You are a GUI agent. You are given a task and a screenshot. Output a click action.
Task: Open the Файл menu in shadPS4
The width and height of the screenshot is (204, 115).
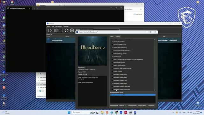(x=48, y=26)
